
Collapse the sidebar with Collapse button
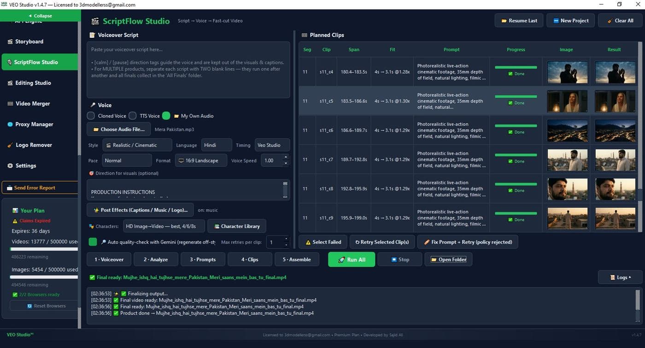click(x=40, y=16)
